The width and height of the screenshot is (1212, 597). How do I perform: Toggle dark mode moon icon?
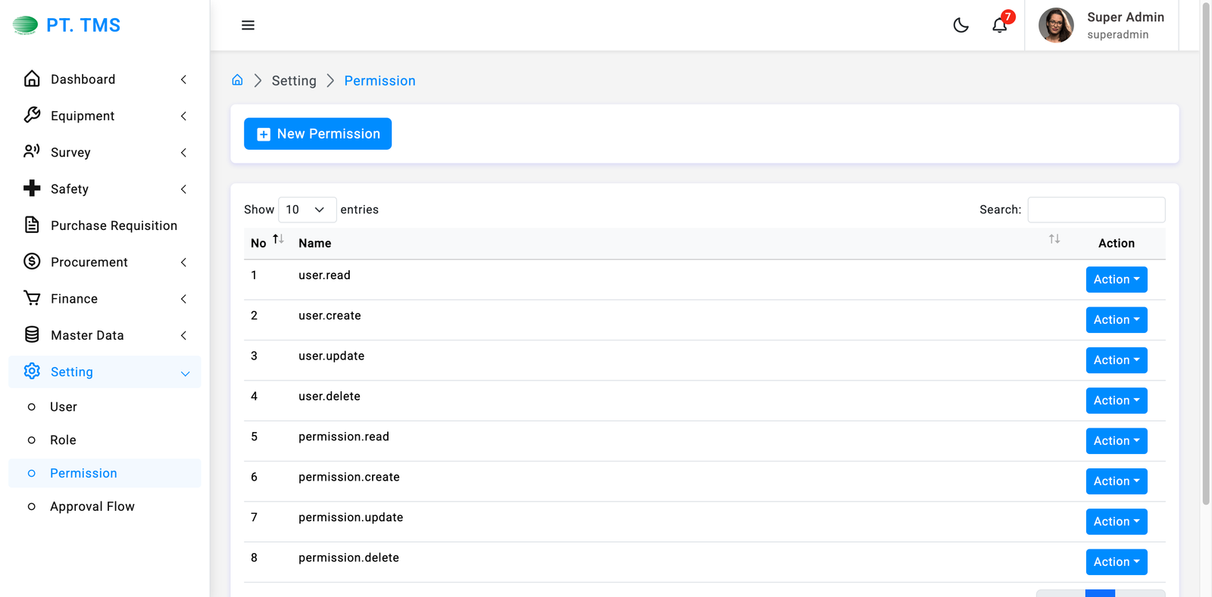coord(961,25)
